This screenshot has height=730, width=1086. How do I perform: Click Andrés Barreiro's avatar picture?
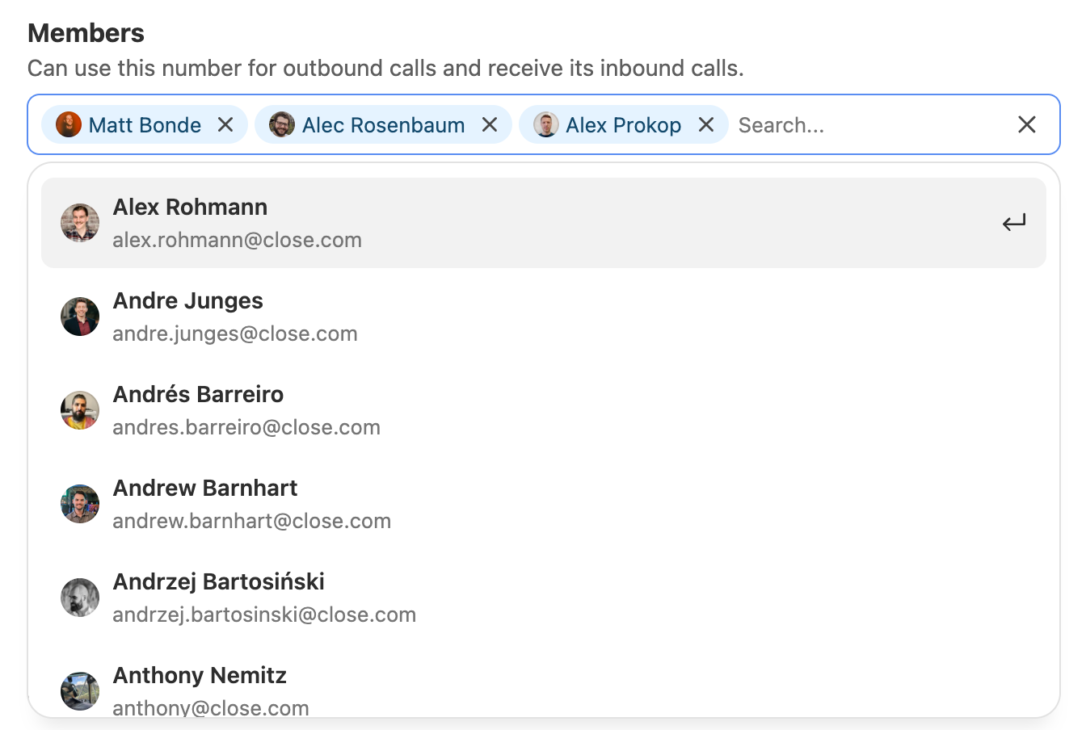coord(80,410)
